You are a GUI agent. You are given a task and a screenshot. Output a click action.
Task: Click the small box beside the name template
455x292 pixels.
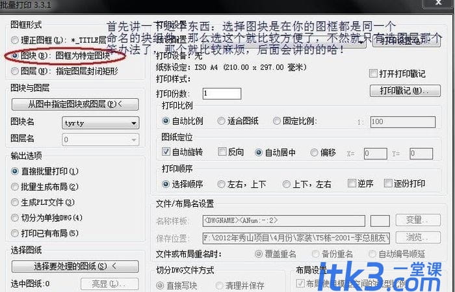tap(380, 221)
